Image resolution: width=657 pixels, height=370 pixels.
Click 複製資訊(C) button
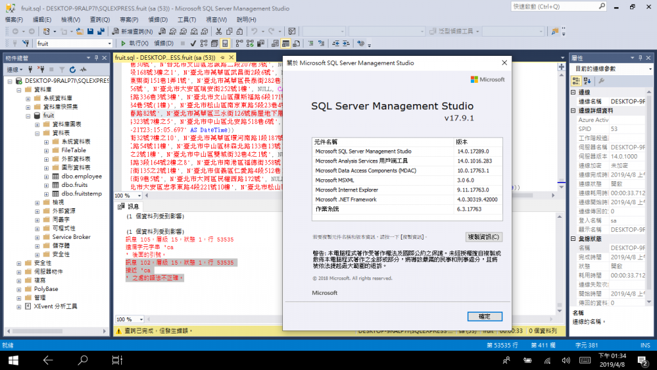484,237
